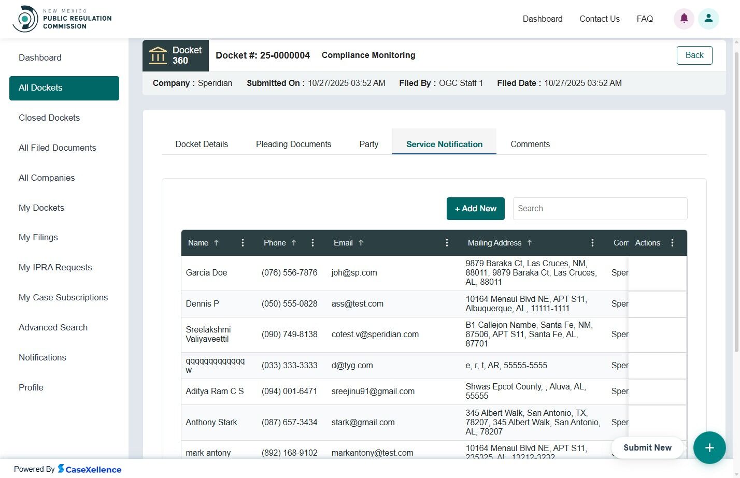Click email cotest.v@speridian.com
The width and height of the screenshot is (740, 478).
click(x=375, y=335)
